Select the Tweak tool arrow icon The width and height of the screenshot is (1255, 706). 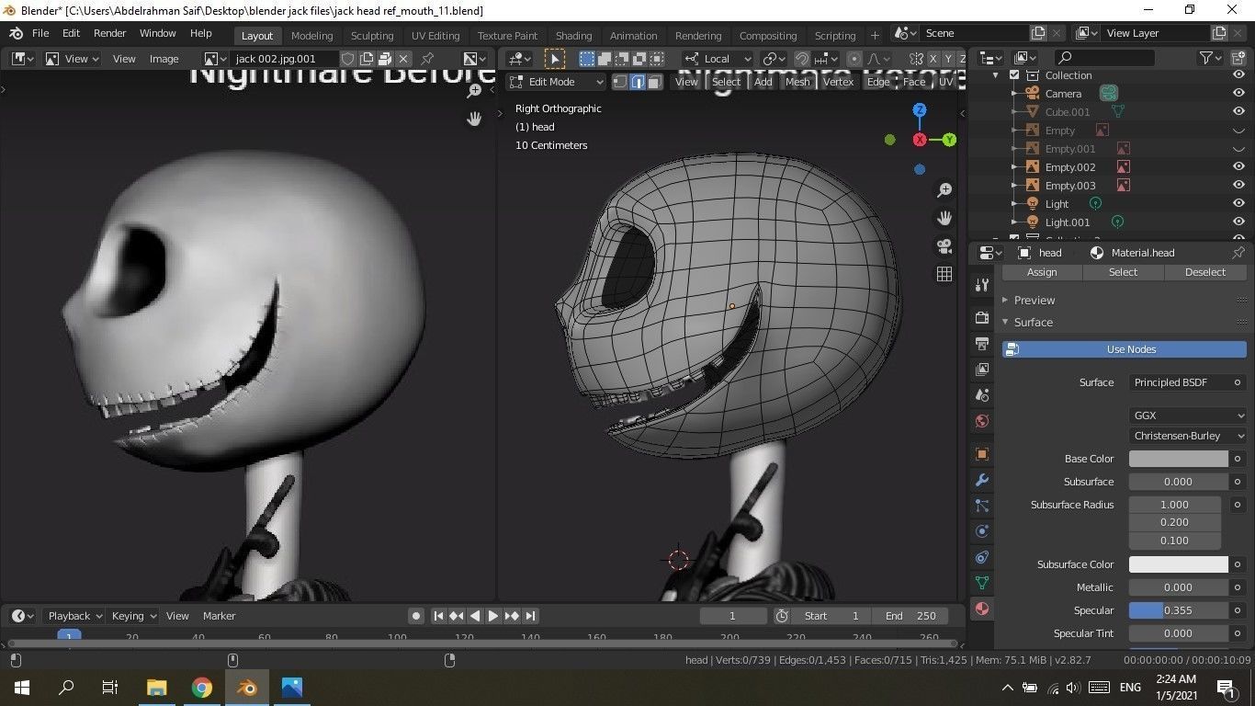coord(555,59)
